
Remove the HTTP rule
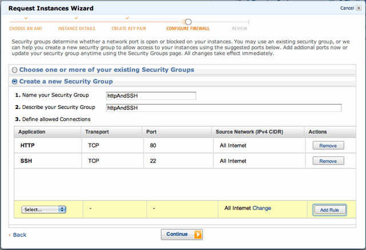(328, 146)
